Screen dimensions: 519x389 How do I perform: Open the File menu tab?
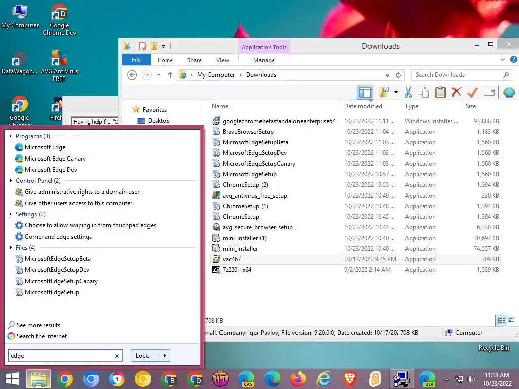coord(136,60)
